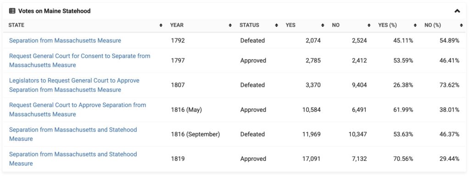
Task: Click the Votes on Maine Statehood title
Action: [54, 11]
